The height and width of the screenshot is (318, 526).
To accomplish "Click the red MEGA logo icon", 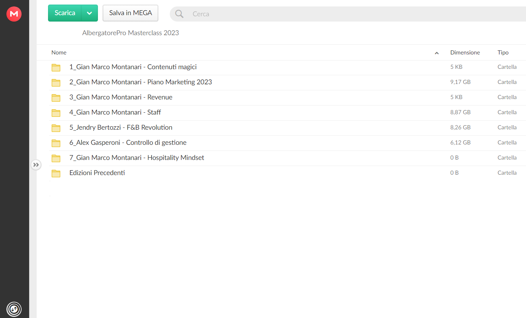I will pyautogui.click(x=14, y=14).
